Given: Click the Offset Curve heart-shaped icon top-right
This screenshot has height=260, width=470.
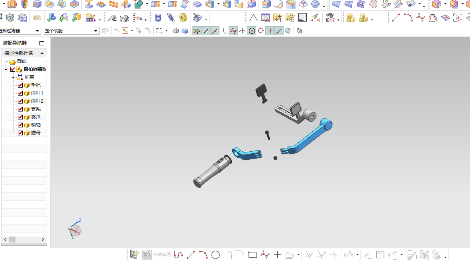Looking at the screenshot, I should [433, 18].
